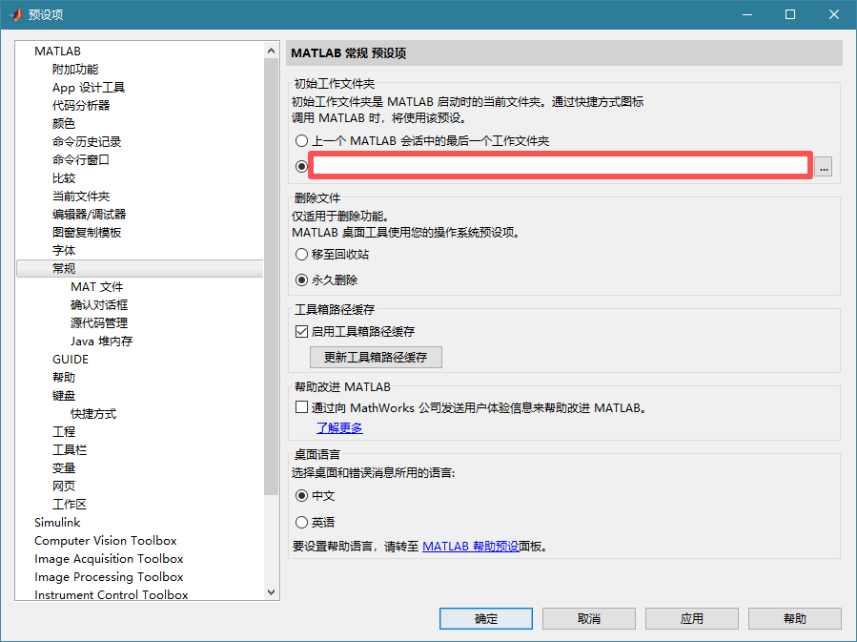Open 附加功能 preferences

pos(75,70)
